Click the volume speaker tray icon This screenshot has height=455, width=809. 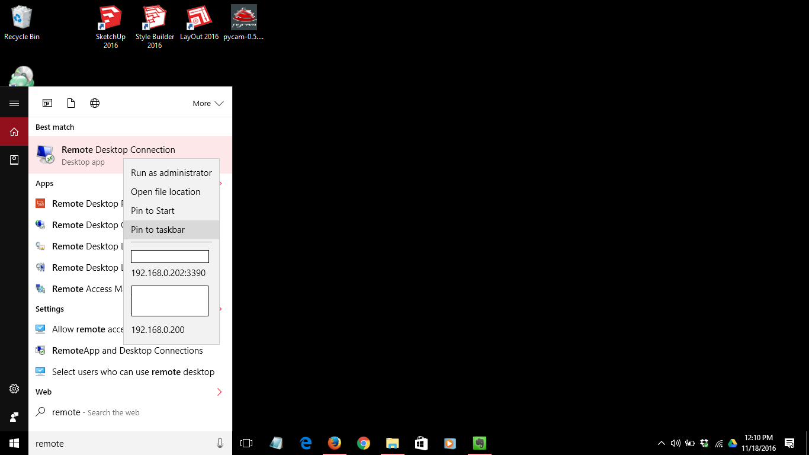(676, 443)
